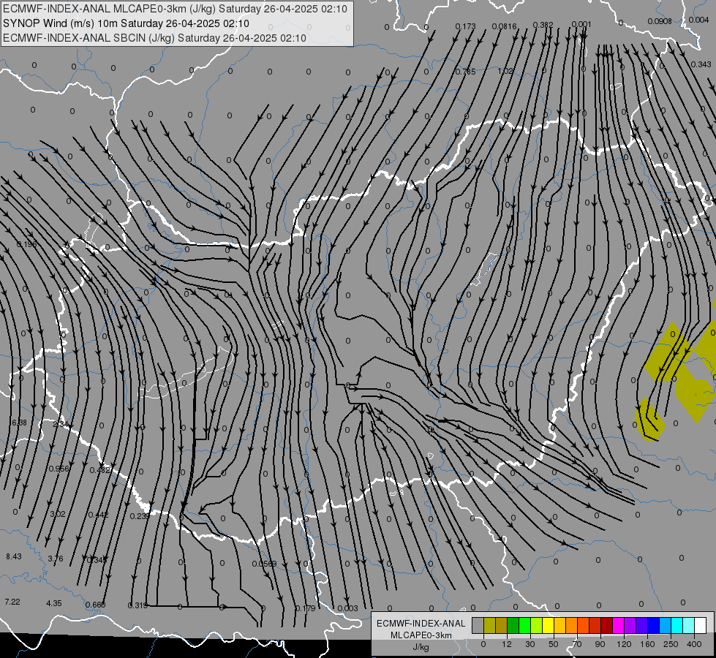Click the grid value '0.179'

pyautogui.click(x=305, y=608)
